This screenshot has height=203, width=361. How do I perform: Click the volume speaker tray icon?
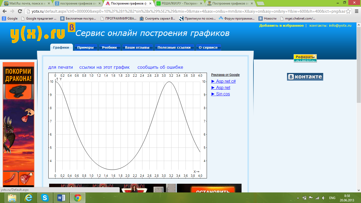324,198
